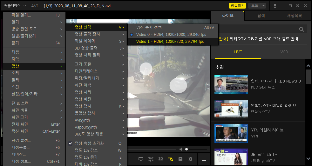
Task: Open 픽셀 셰이더 submenu
Action: 97,41
